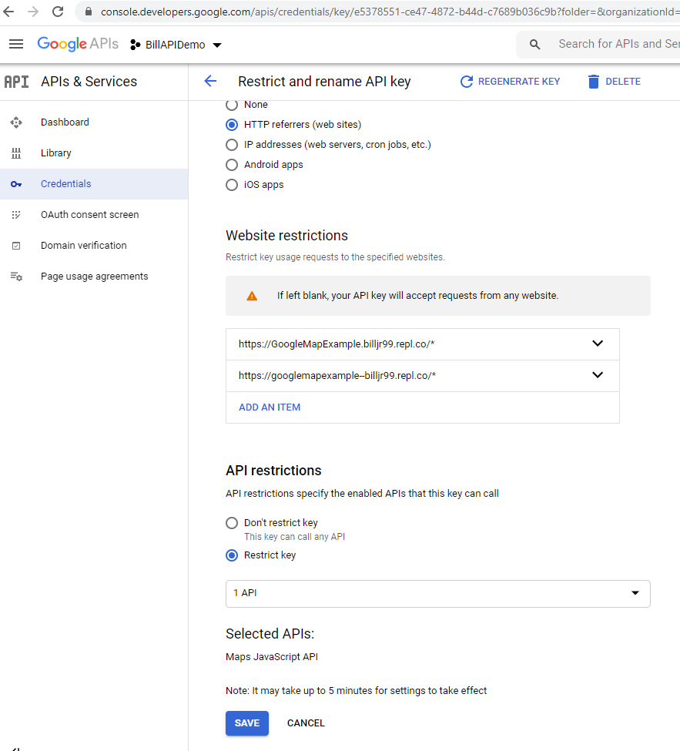Click the search magnifier icon
Screen dimensions: 680x751
(x=535, y=45)
